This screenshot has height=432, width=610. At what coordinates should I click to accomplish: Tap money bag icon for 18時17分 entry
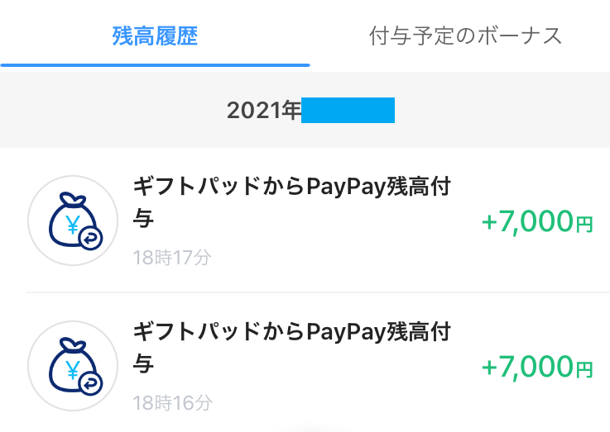tap(73, 221)
